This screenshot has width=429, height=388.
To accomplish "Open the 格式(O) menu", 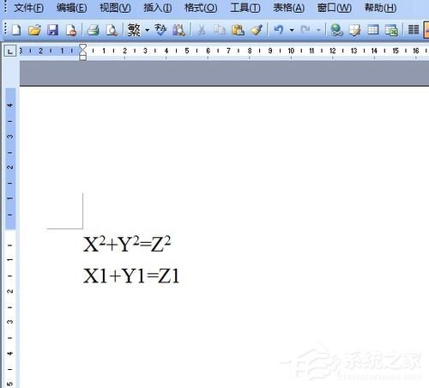I will (x=201, y=8).
